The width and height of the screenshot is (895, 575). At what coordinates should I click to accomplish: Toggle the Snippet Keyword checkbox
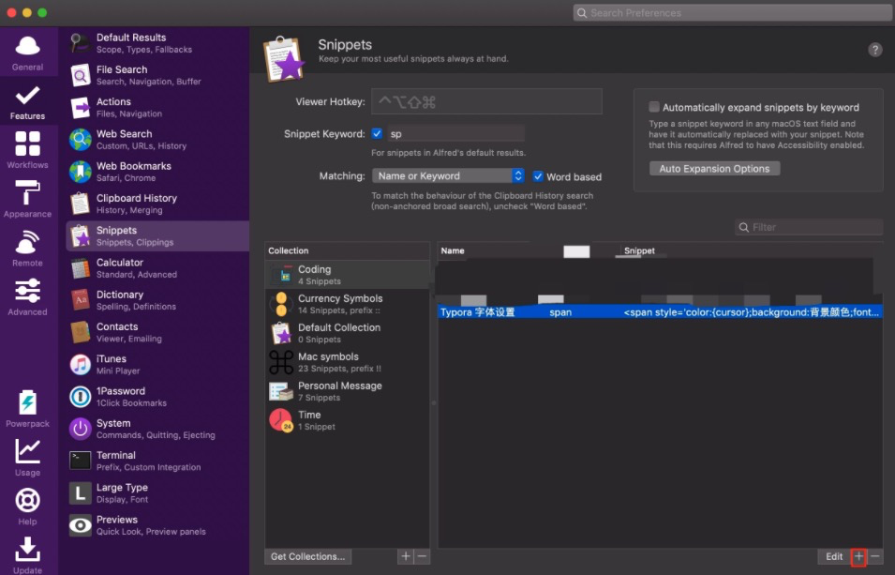click(377, 133)
